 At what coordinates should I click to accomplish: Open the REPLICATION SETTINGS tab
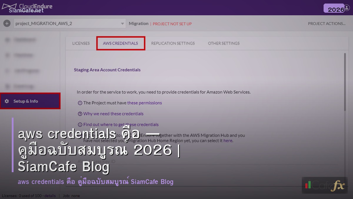(173, 43)
